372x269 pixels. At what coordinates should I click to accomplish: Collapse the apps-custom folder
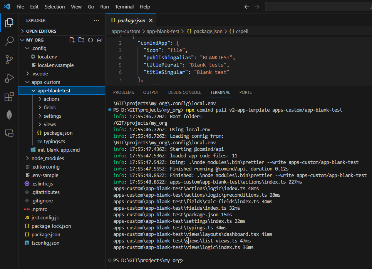click(x=27, y=82)
